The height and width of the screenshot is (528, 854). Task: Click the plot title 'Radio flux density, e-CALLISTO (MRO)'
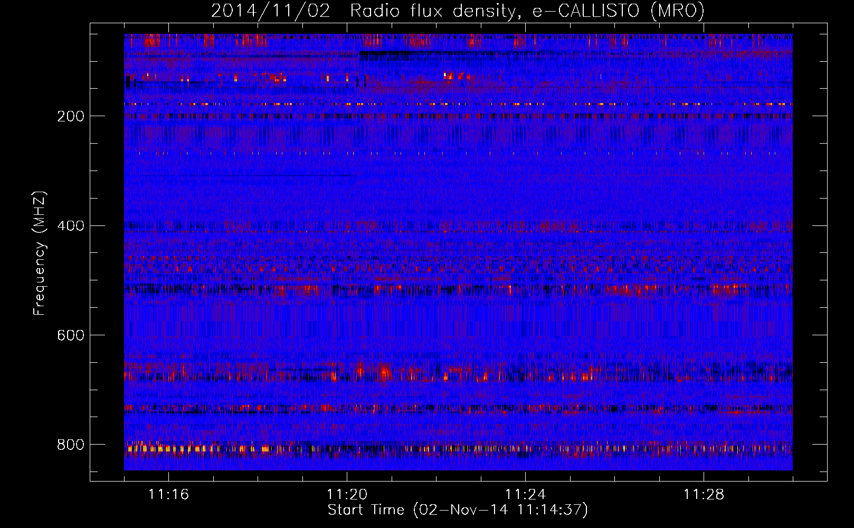[527, 11]
